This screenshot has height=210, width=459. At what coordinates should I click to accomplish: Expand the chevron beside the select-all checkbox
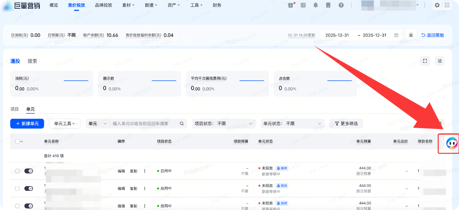pos(22,142)
